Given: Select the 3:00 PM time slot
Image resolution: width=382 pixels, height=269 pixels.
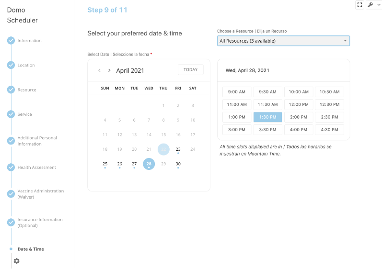Looking at the screenshot, I should [237, 130].
